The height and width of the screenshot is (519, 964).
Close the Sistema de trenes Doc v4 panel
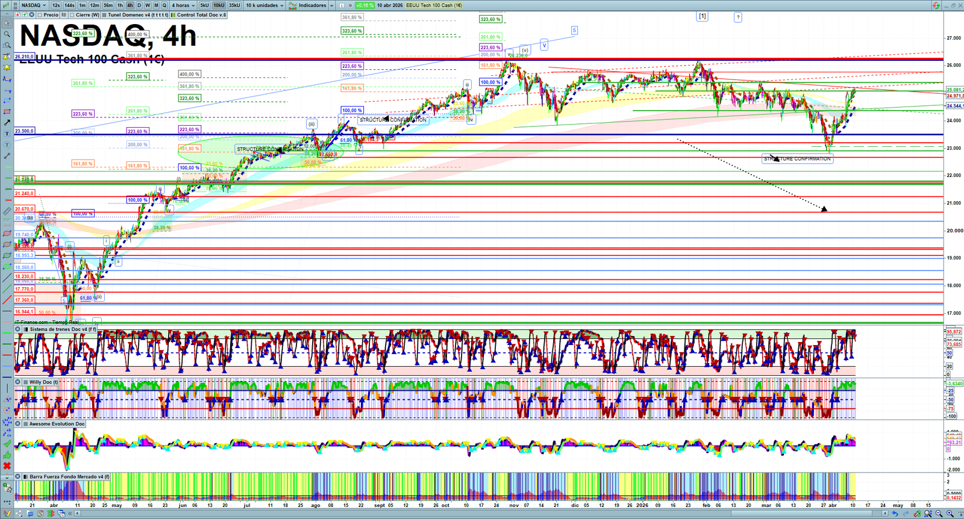[x=18, y=329]
